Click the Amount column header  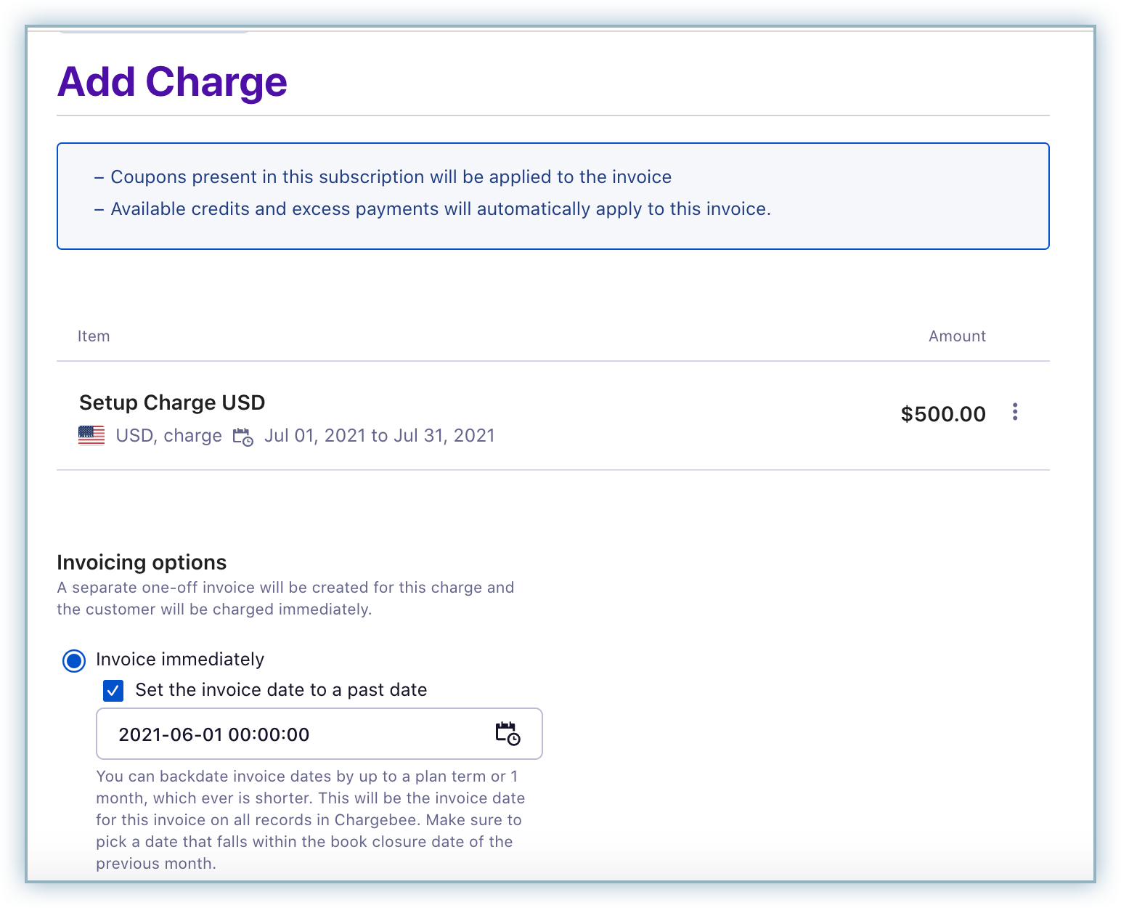[x=956, y=336]
